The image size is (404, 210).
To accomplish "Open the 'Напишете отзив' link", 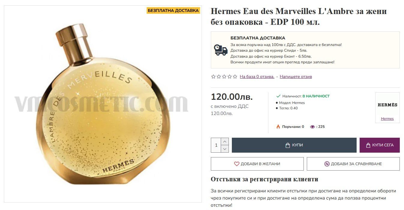I will pos(296,76).
